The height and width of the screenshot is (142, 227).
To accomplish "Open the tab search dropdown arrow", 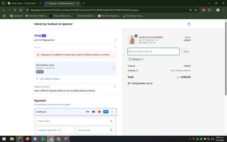I will (x=3, y=3).
